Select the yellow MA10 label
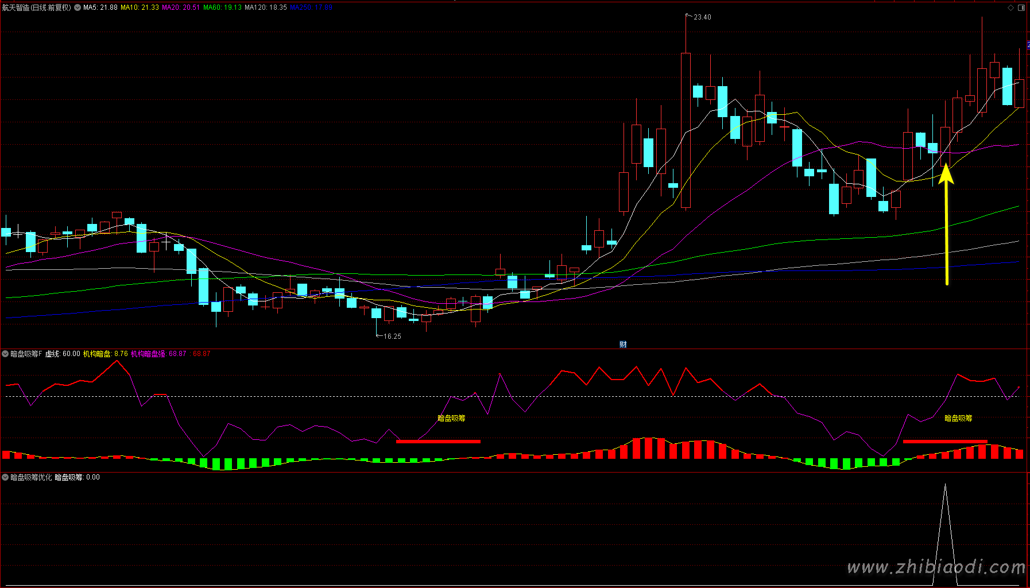Viewport: 1030px width, 588px height. tap(140, 7)
